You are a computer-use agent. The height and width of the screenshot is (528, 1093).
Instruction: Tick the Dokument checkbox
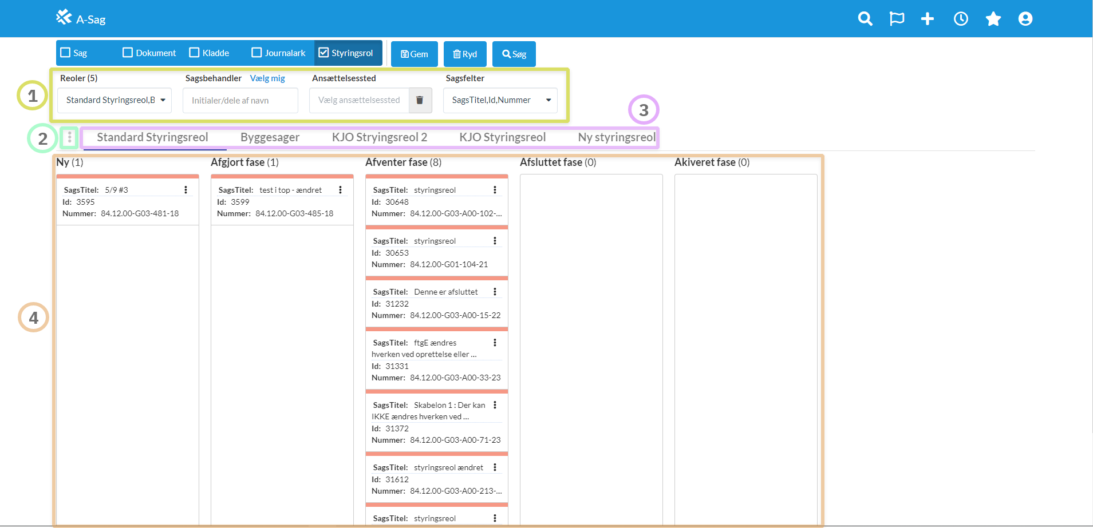point(128,53)
